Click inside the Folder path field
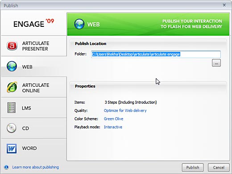232x174 pixels. (x=156, y=54)
